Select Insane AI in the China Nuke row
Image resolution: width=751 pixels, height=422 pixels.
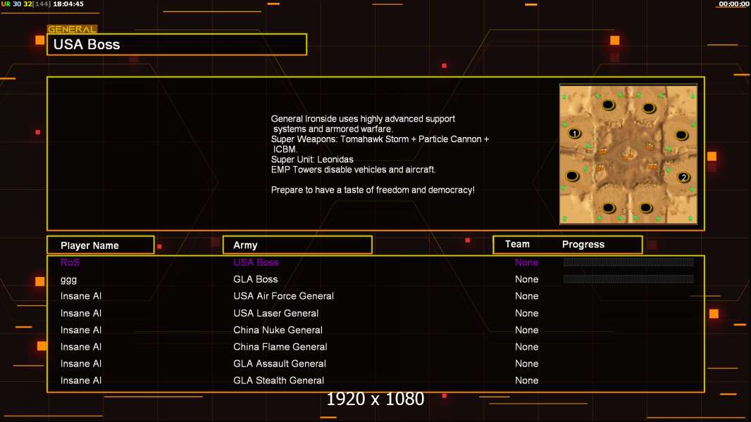(81, 330)
